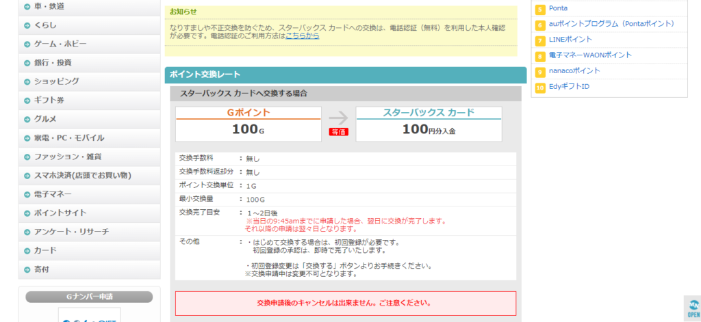This screenshot has width=701, height=322.
Task: Open the ギフト券 category
Action: coord(90,100)
